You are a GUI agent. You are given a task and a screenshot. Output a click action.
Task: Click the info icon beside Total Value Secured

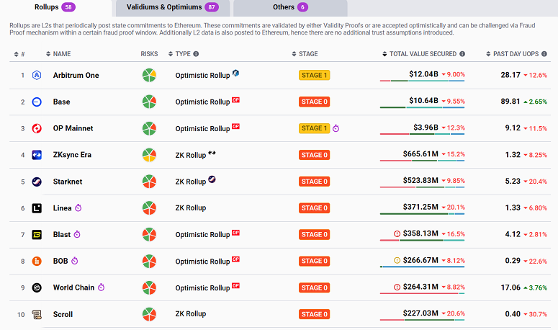[x=462, y=54]
